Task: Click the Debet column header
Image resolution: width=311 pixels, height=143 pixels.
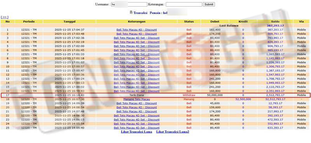Action: point(215,21)
